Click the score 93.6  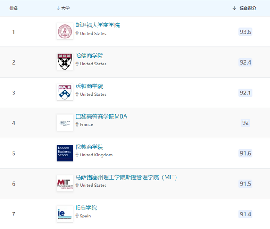pyautogui.click(x=246, y=32)
